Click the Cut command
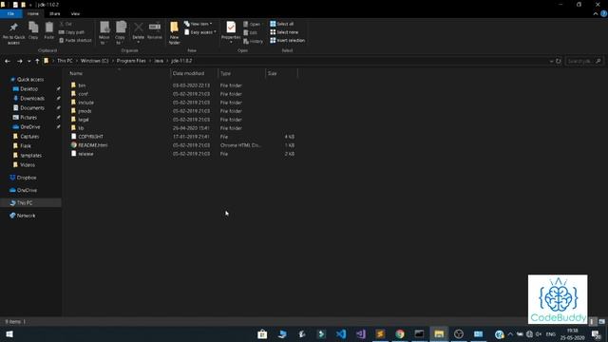 (x=66, y=24)
